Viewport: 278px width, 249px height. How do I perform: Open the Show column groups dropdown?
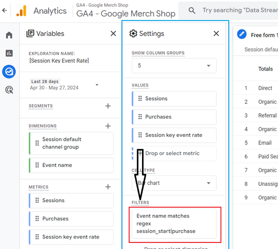pos(174,66)
